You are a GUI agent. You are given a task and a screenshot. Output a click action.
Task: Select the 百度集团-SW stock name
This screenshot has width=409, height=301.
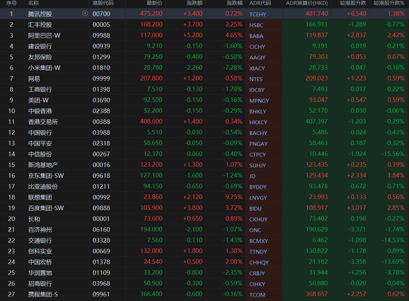click(x=46, y=208)
